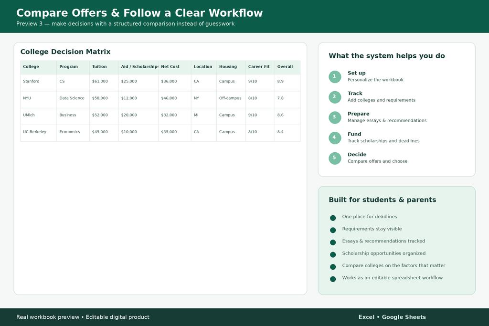Select the Net Cost column header
489x326 pixels.
[175, 67]
